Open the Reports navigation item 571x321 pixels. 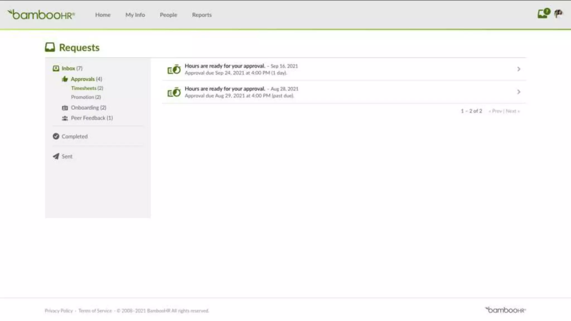(x=202, y=15)
